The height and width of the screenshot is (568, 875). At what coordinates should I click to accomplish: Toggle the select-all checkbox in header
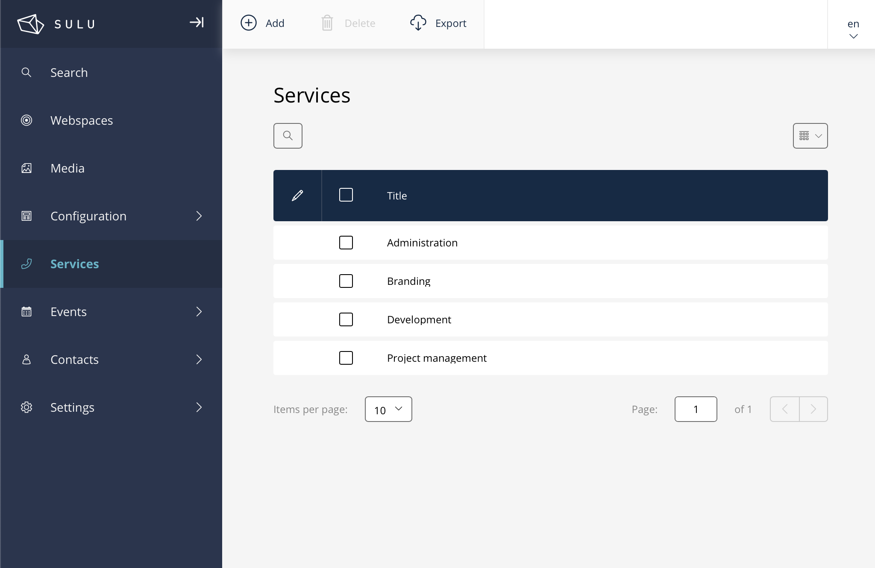point(346,195)
